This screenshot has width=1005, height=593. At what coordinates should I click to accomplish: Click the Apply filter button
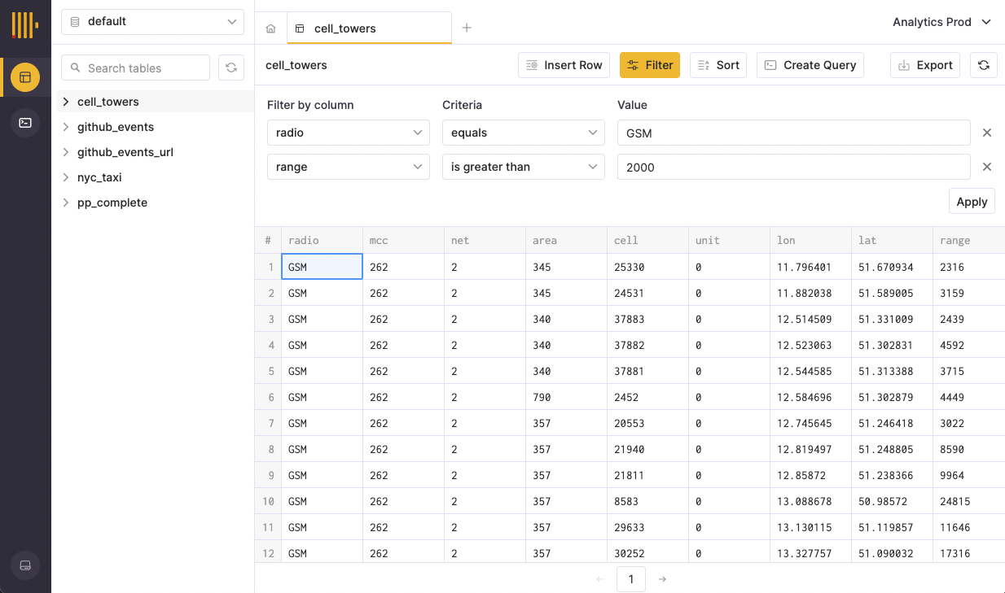pos(971,202)
